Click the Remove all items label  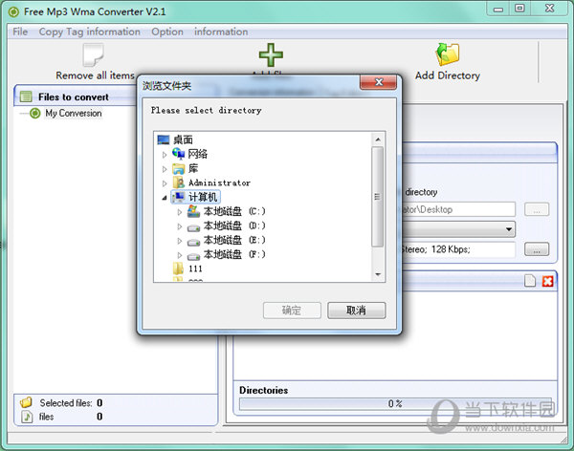(x=95, y=75)
